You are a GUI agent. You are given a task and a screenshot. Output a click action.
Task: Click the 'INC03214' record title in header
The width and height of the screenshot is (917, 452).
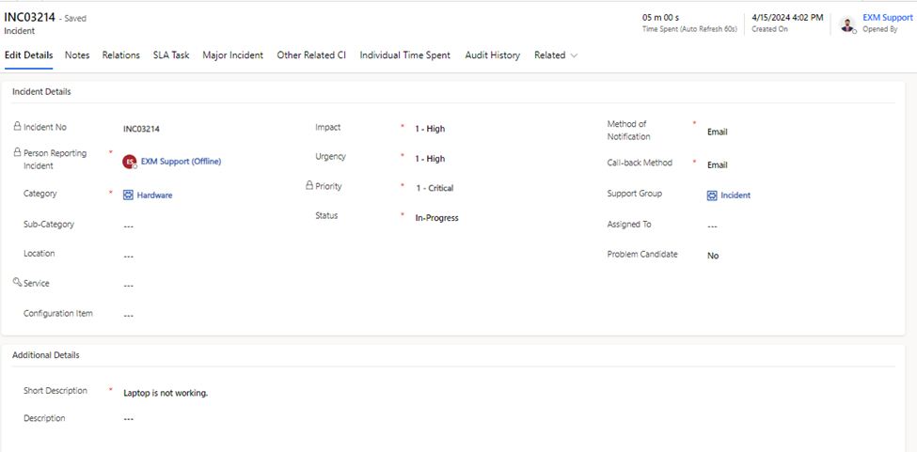coord(29,18)
